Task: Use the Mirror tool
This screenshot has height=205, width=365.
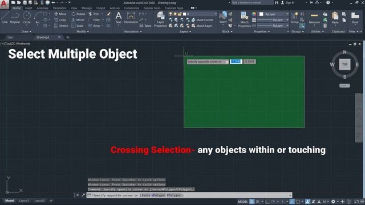Action: 78,20
